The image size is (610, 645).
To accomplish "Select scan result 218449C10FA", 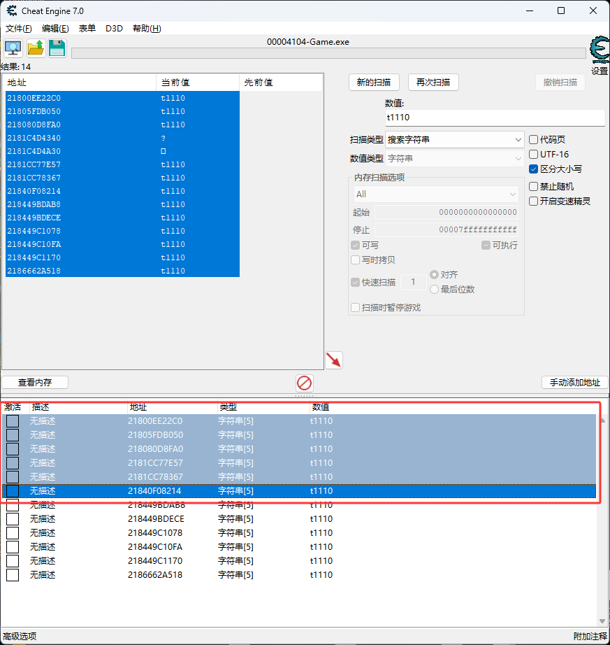I will tap(122, 244).
